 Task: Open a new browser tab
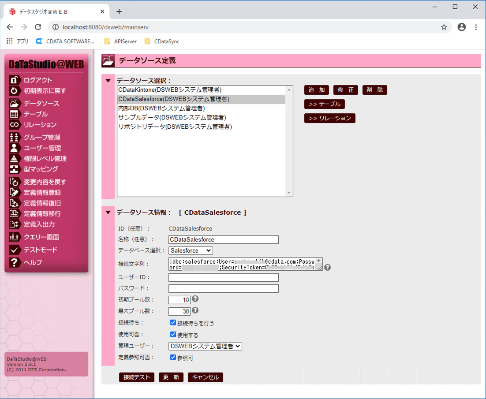click(x=119, y=12)
